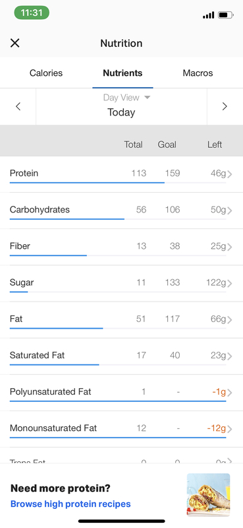Click the battery status icon

click(x=225, y=15)
